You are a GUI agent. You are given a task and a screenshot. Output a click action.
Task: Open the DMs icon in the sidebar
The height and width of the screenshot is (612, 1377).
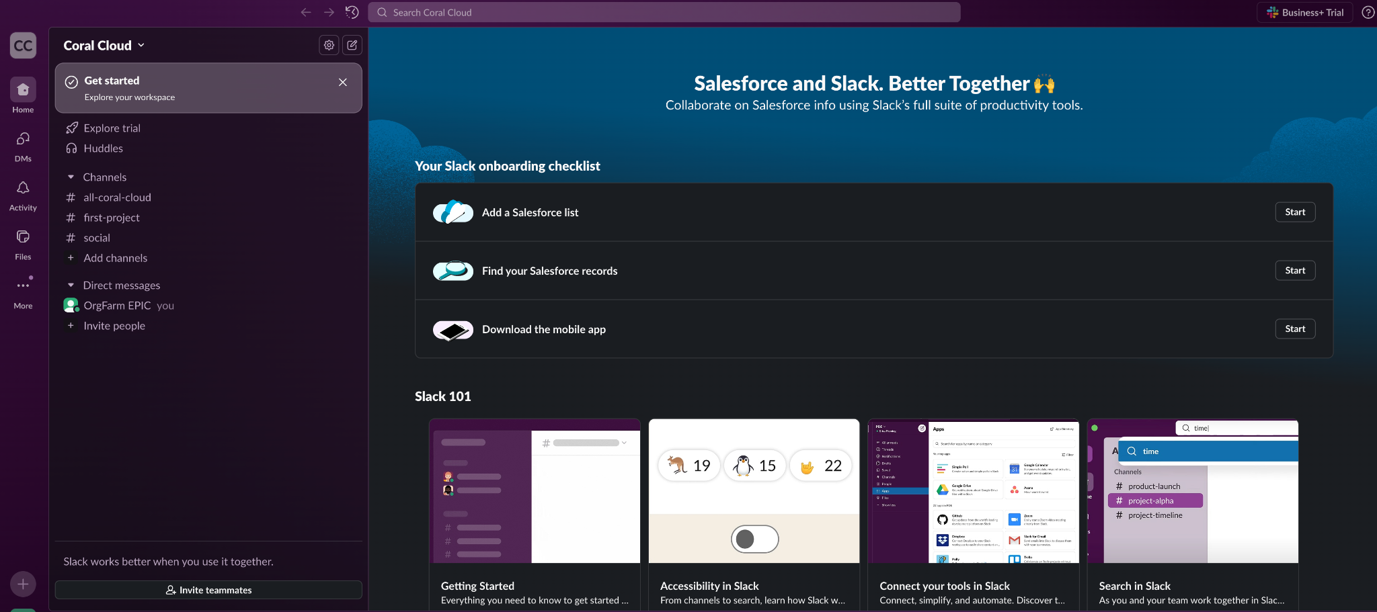pos(23,139)
